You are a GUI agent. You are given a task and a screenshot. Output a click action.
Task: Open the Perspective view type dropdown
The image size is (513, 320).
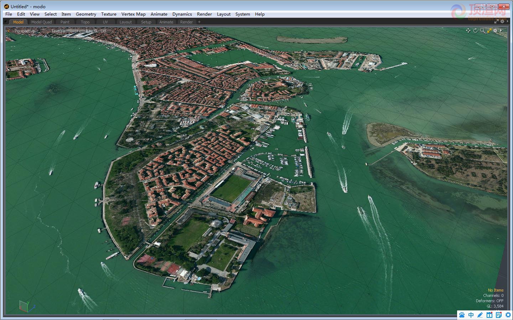coord(25,31)
